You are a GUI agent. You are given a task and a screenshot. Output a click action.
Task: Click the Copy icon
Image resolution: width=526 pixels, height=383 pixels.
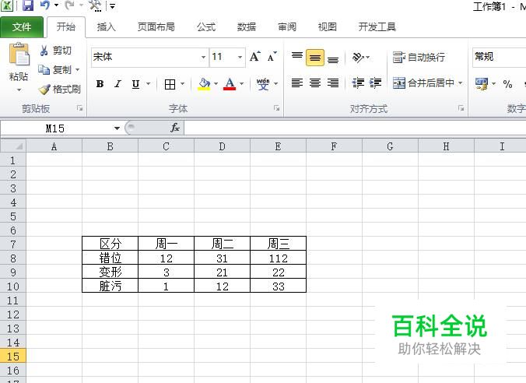pos(44,69)
